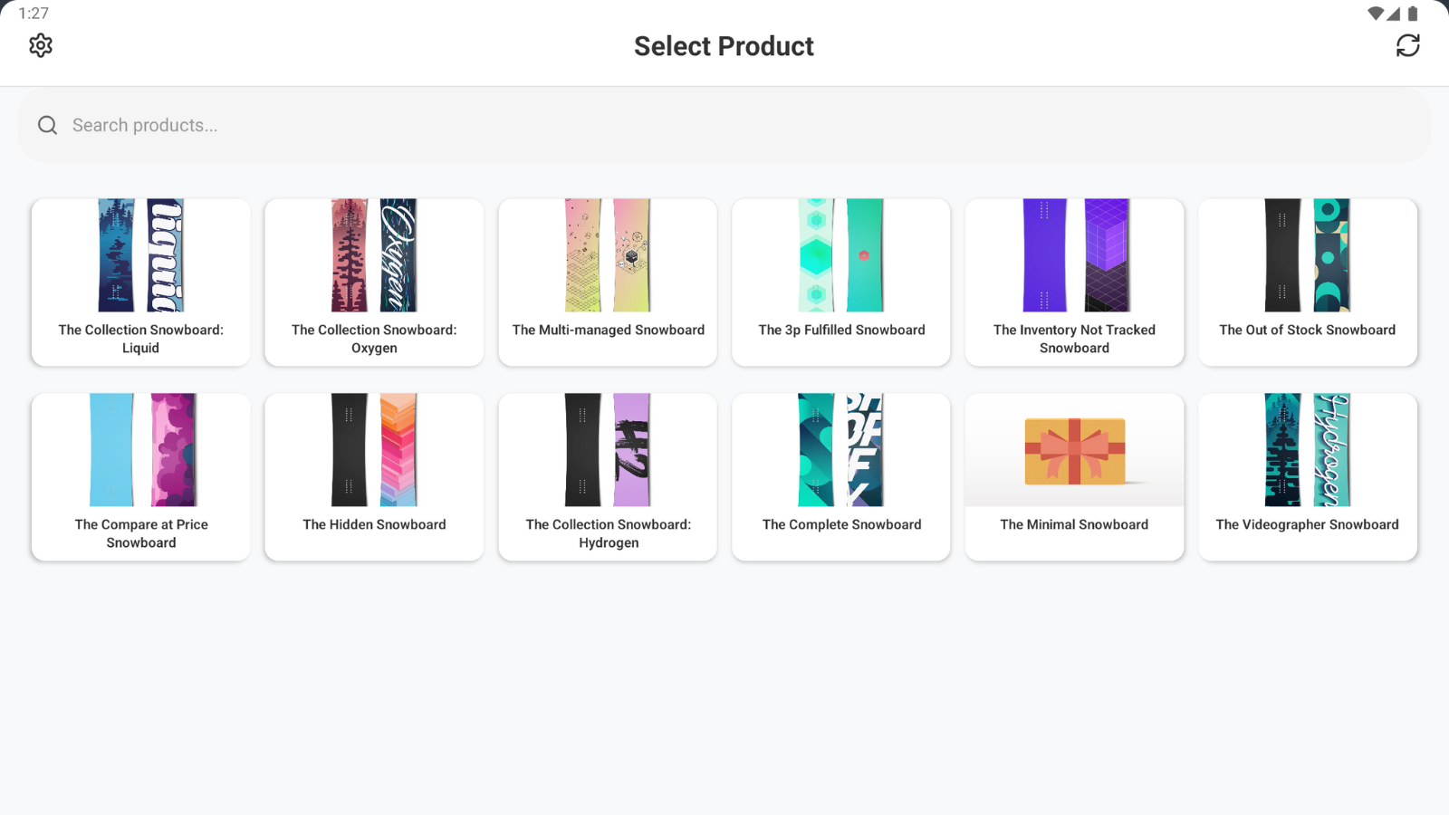This screenshot has height=815, width=1449.
Task: Tap The Minimal Snowboard gift image
Action: (1075, 451)
